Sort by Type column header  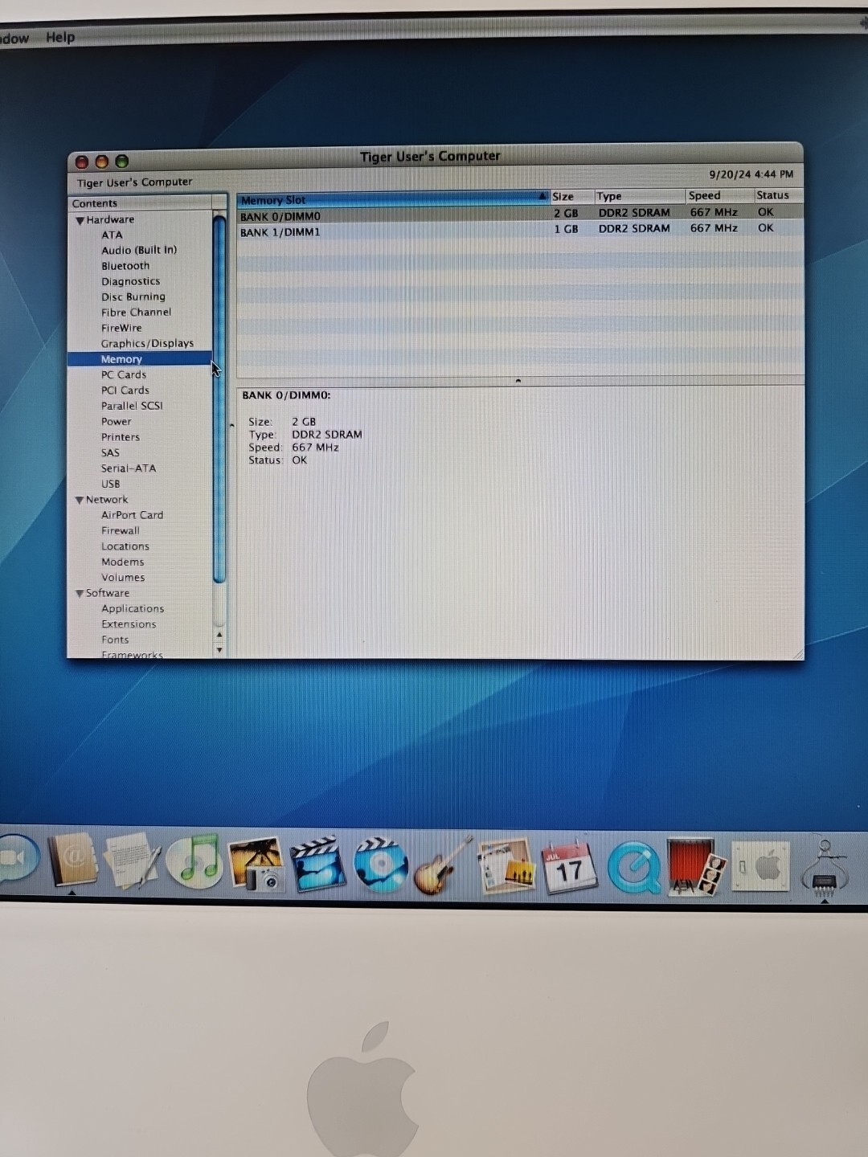click(x=640, y=196)
